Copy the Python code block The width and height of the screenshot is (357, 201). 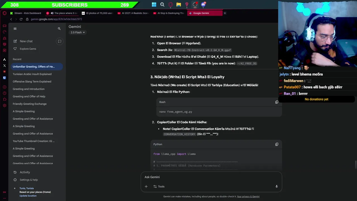click(277, 144)
